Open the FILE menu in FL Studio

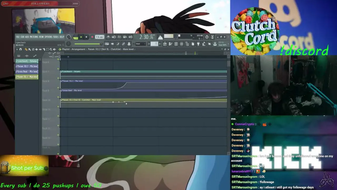coord(18,37)
